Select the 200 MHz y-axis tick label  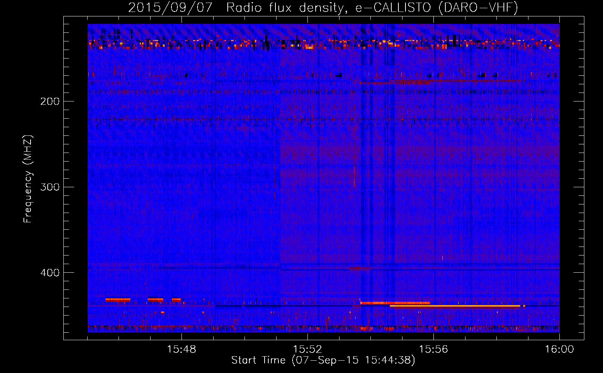coord(50,101)
